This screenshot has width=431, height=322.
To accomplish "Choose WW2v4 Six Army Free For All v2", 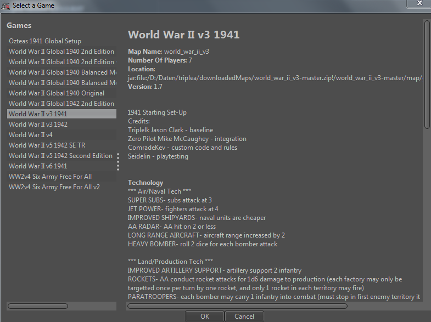I will (61, 187).
